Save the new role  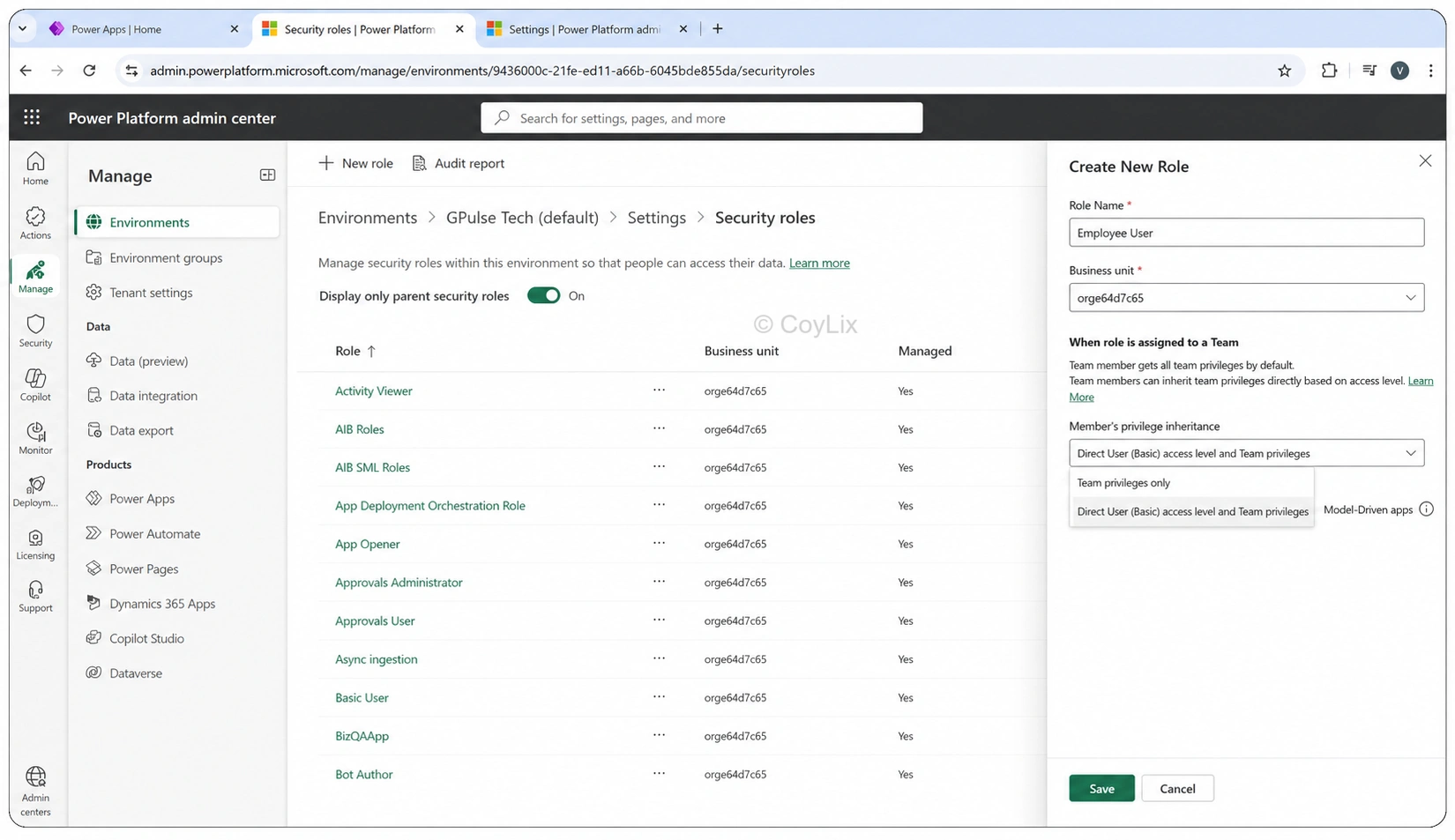1101,788
